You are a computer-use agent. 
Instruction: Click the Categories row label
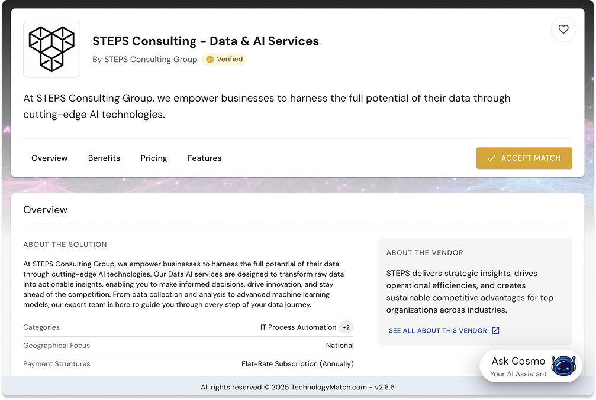click(41, 327)
